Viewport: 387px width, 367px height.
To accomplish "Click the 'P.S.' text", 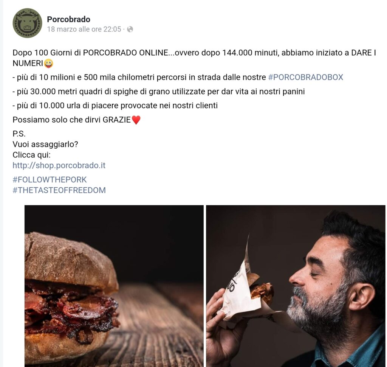I will [19, 134].
